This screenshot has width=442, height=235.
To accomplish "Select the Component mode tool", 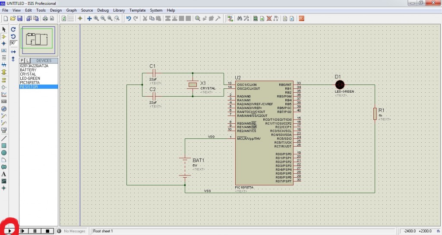I will pos(4,36).
